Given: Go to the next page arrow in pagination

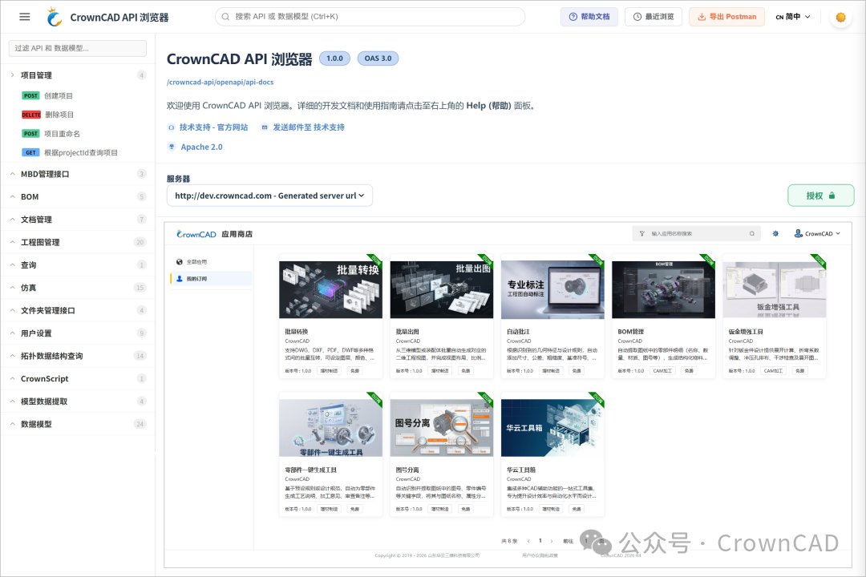Looking at the screenshot, I should pyautogui.click(x=552, y=541).
